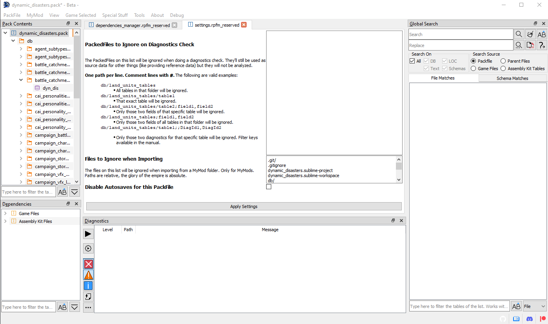Viewport: 548px width, 324px height.
Task: Collapse the db folder in Pack Contents
Action: tap(13, 40)
